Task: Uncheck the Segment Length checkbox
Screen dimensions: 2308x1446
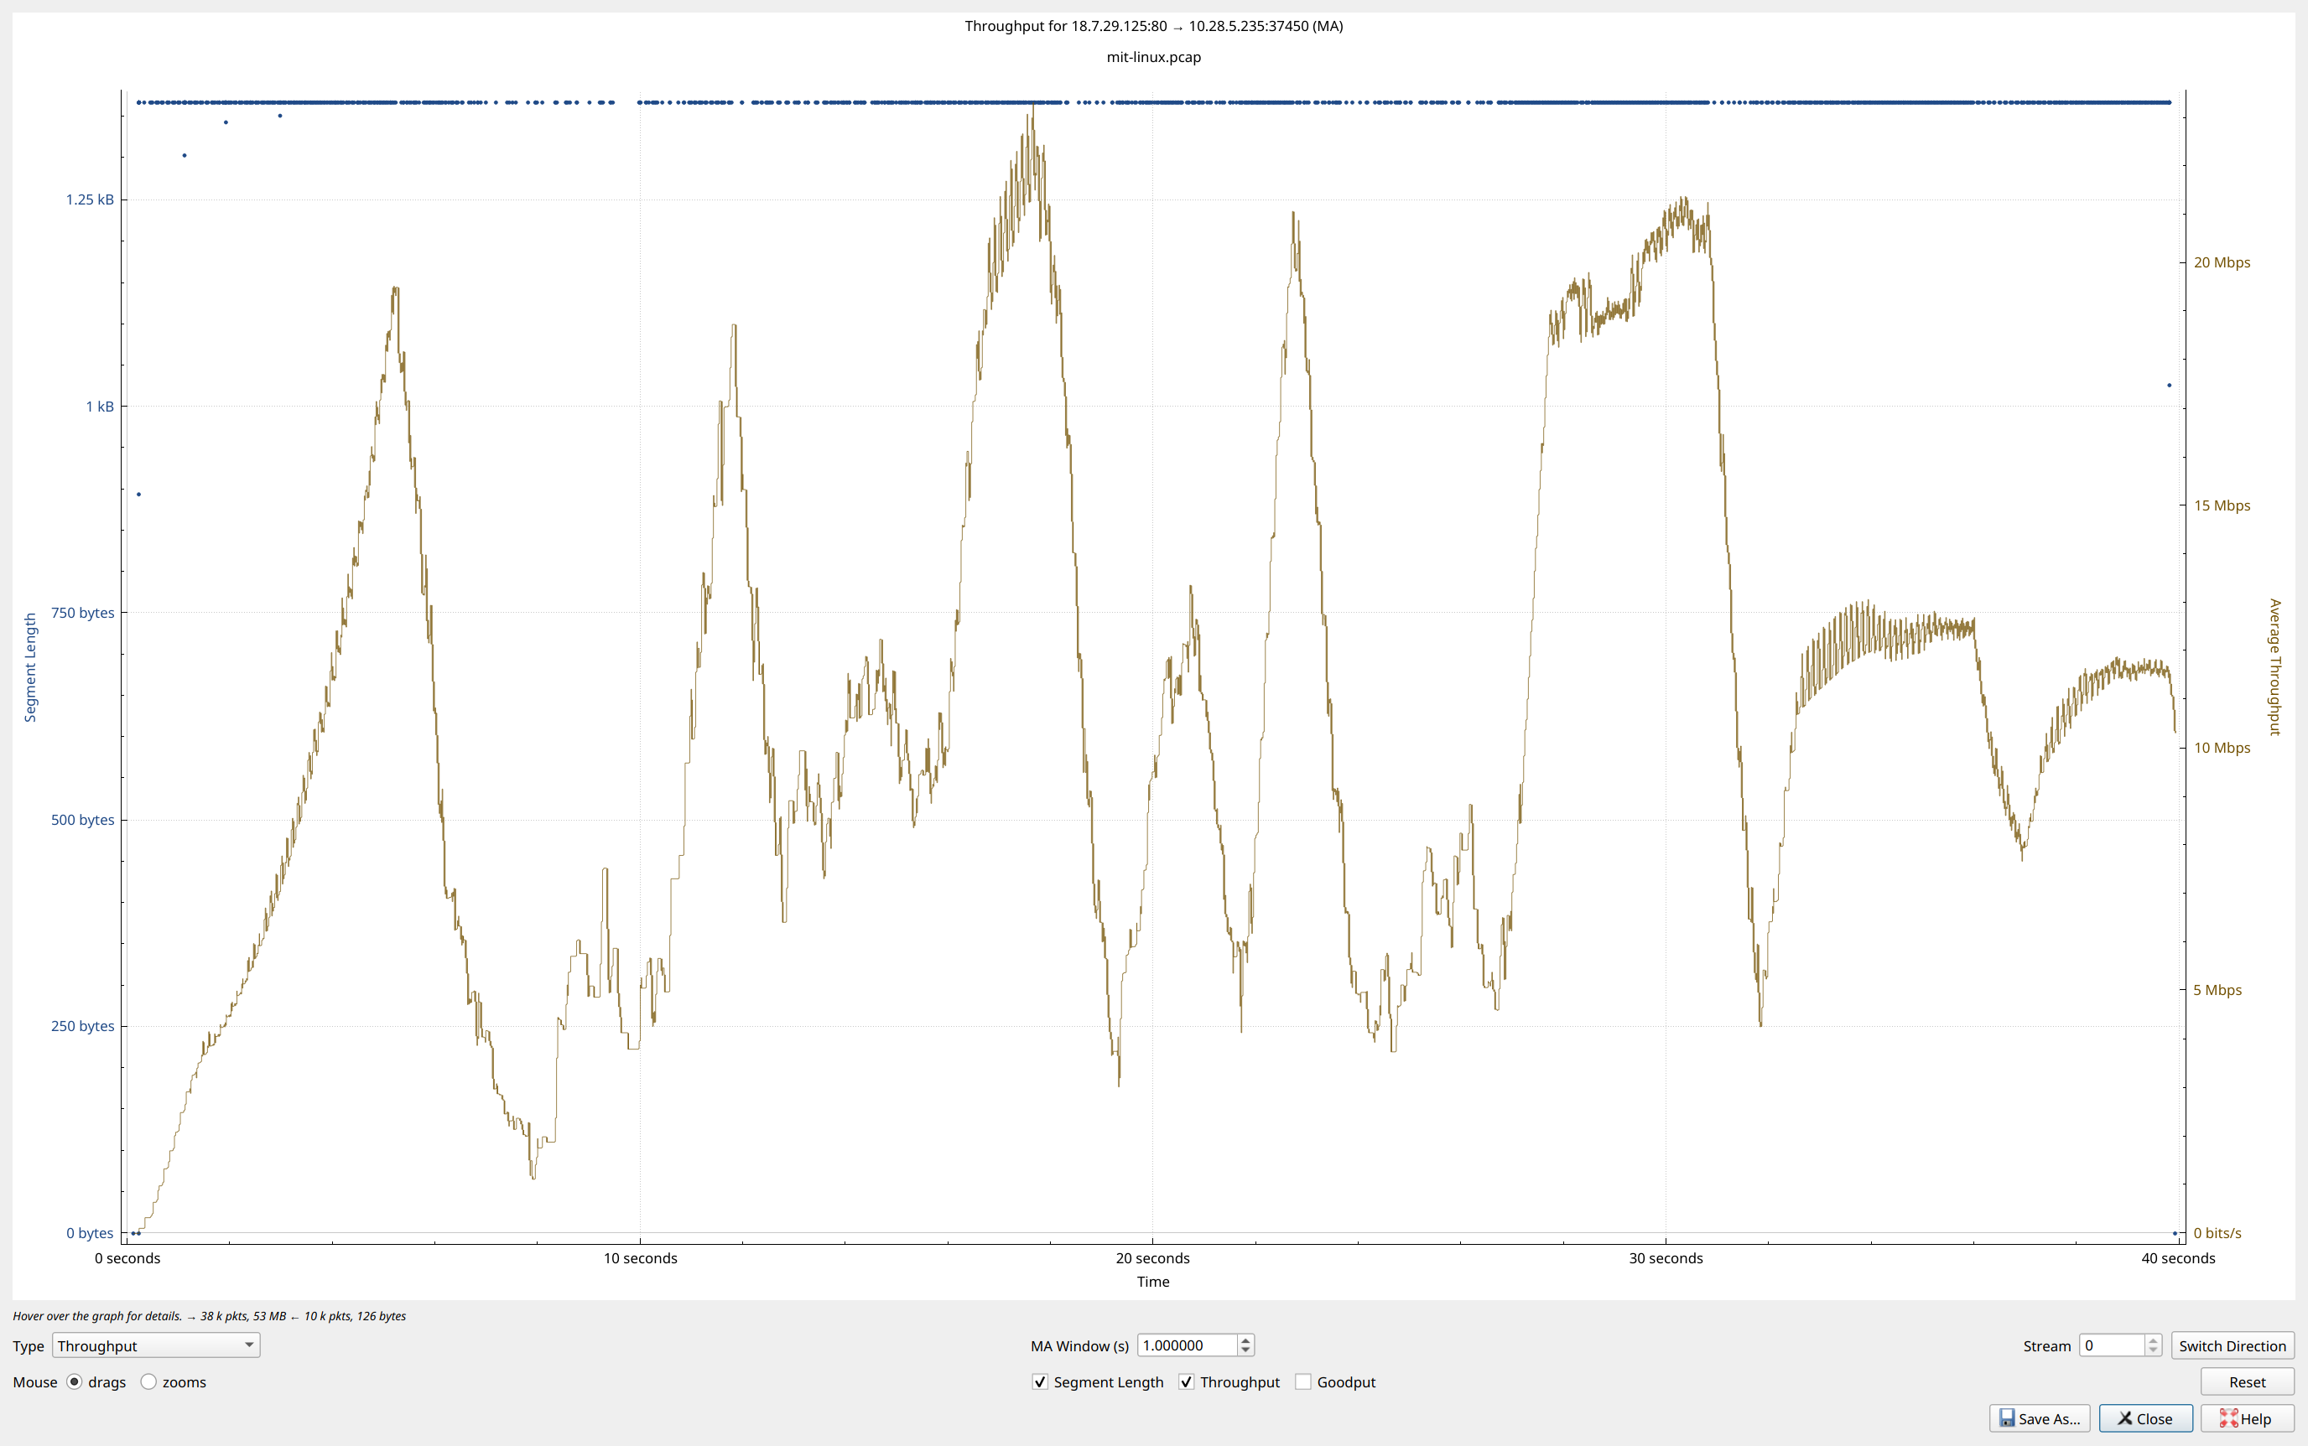Action: 1040,1382
